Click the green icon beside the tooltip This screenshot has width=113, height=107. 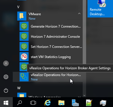(23, 67)
